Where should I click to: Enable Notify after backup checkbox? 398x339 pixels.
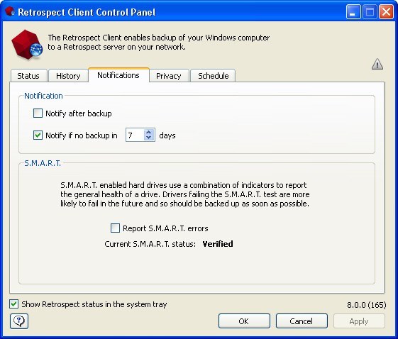pos(38,113)
